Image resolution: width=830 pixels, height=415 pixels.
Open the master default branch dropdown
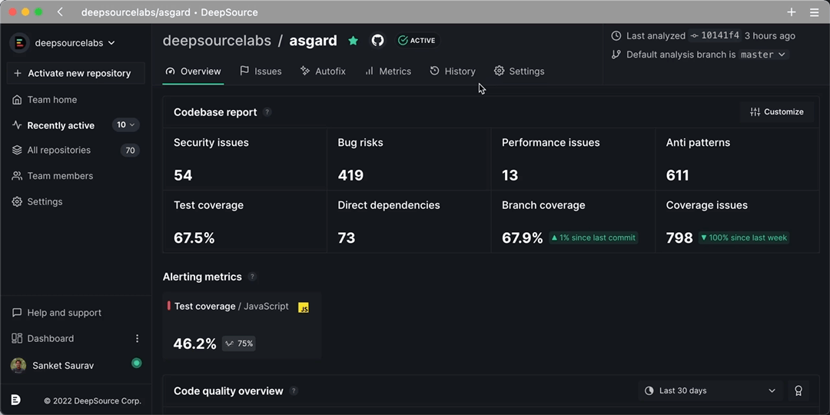(x=763, y=55)
